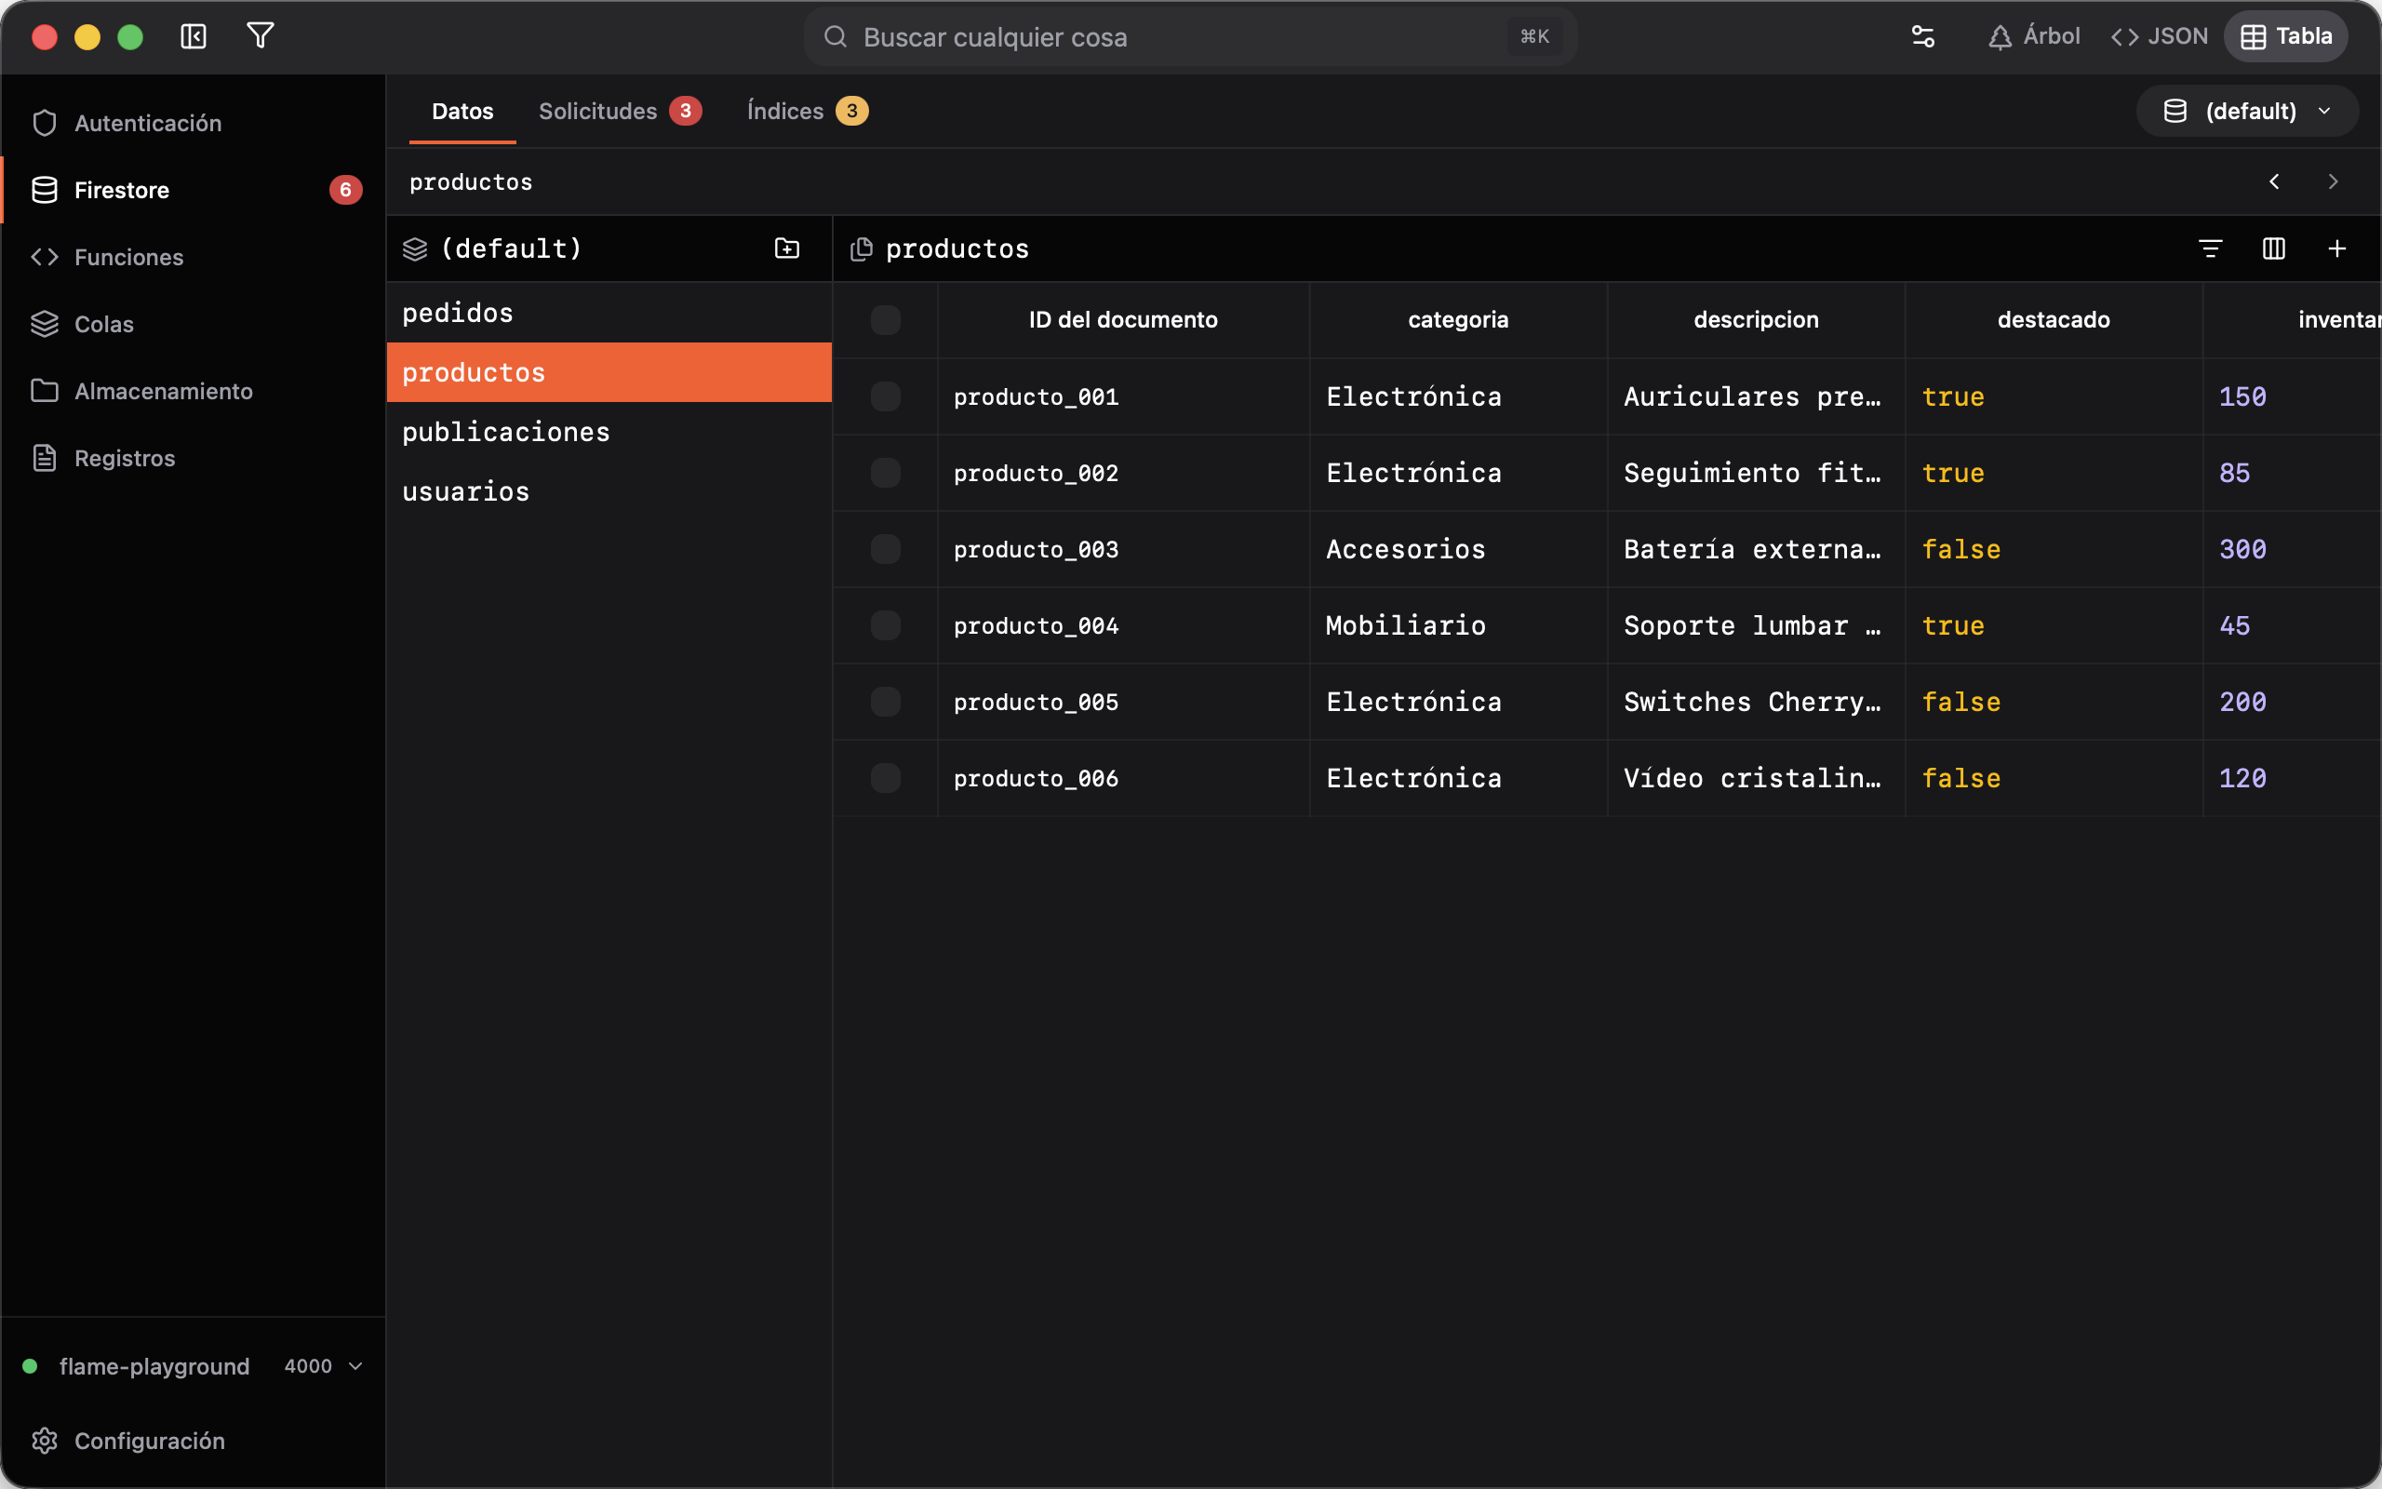2382x1489 pixels.
Task: Open the Índices tab
Action: coord(807,112)
